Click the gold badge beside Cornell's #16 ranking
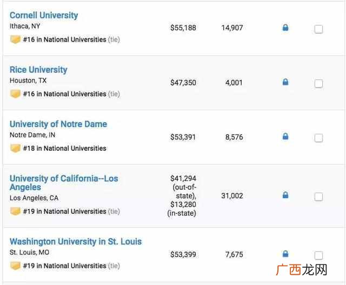 tap(15, 40)
